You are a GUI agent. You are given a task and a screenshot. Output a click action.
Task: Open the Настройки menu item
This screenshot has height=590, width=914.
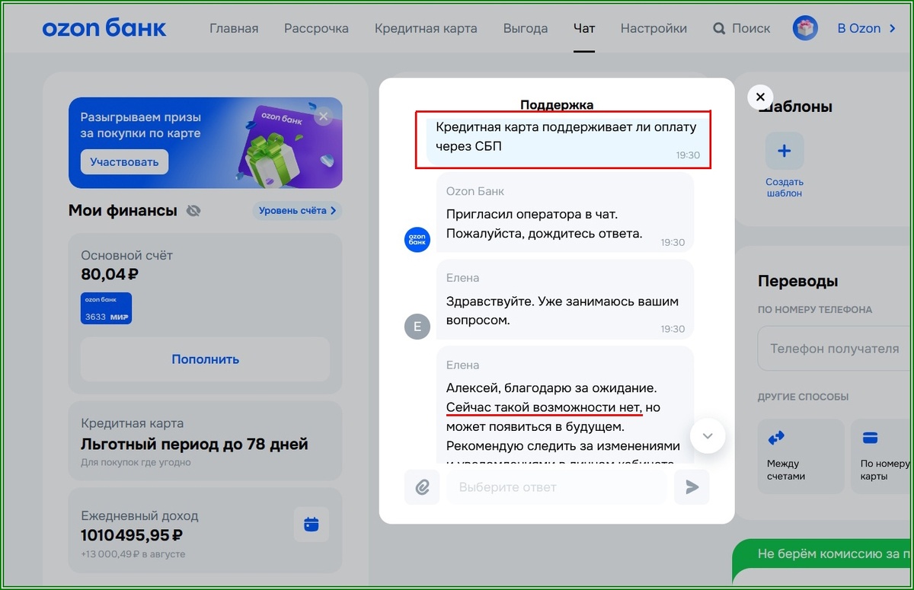(x=654, y=27)
